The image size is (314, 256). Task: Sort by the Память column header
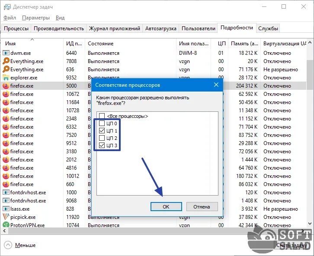click(x=244, y=43)
